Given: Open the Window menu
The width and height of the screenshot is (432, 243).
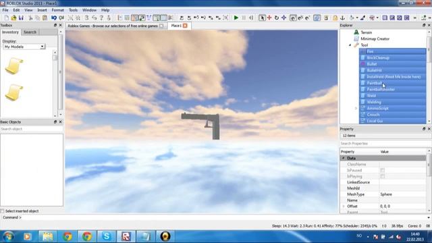Looking at the screenshot, I should pos(89,10).
